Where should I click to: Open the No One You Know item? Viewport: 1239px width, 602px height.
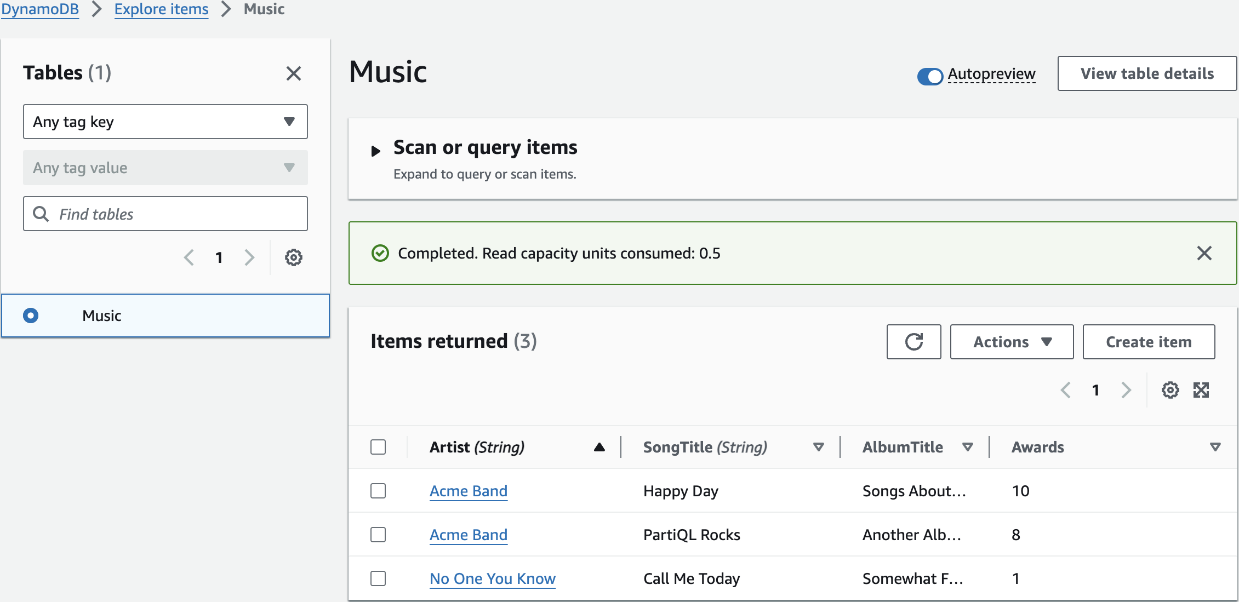click(492, 578)
